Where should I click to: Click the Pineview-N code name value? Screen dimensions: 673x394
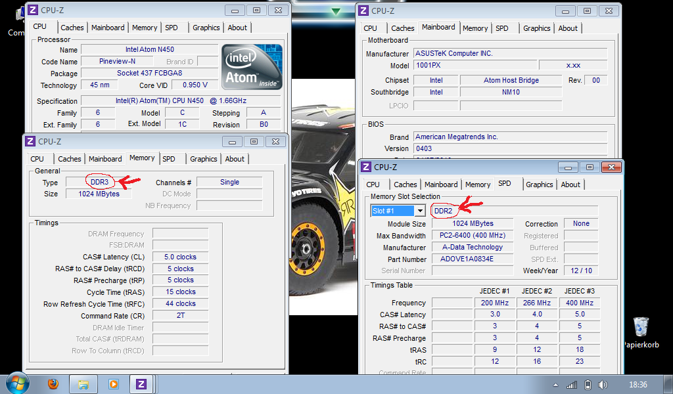point(117,61)
